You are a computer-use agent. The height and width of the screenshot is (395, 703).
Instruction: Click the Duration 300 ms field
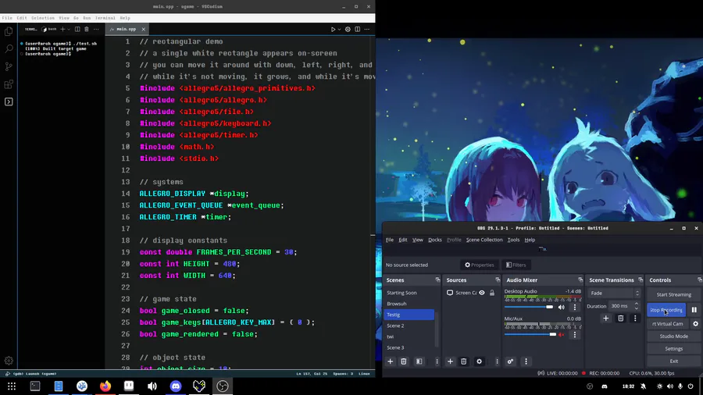[x=624, y=306]
